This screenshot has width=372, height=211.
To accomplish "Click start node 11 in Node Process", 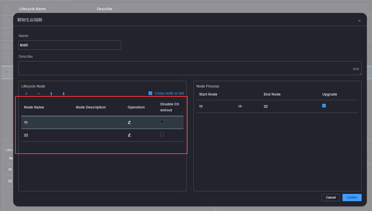I will 201,106.
